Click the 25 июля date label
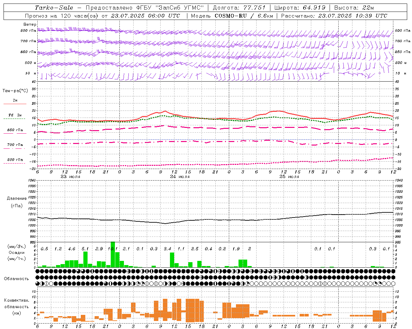 pos(289,177)
